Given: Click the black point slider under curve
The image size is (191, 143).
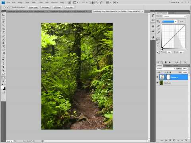Looking at the screenshot, I should pyautogui.click(x=162, y=49).
